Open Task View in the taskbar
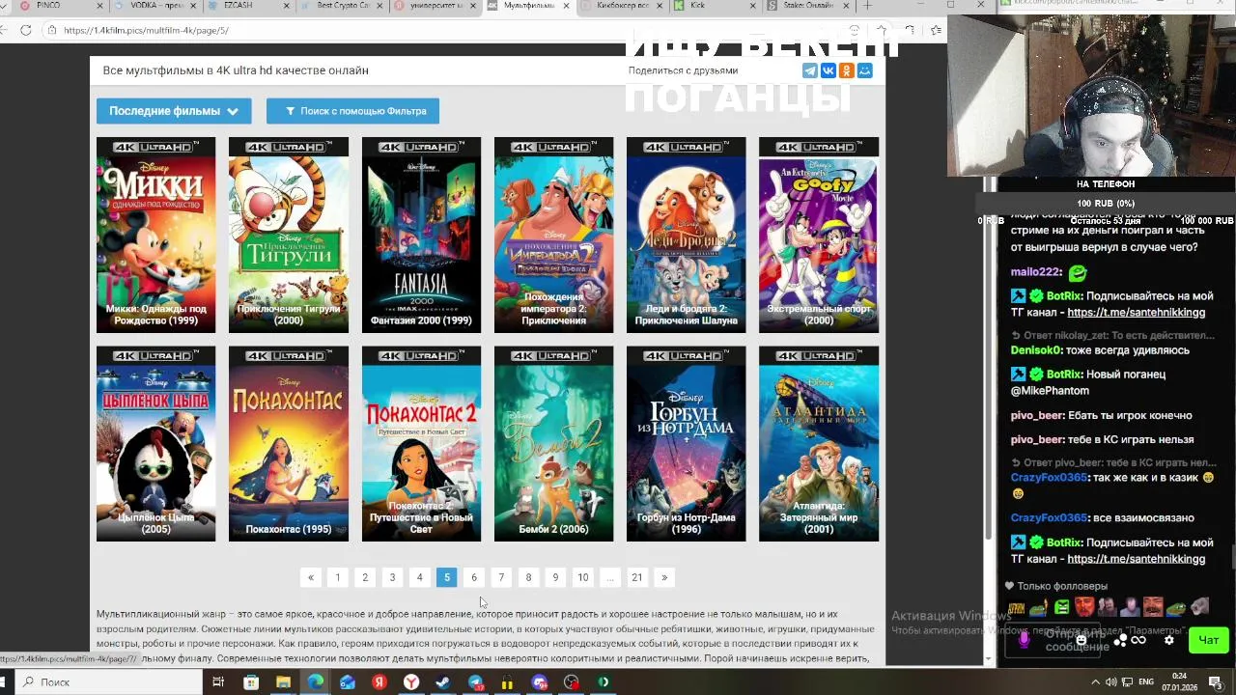The image size is (1236, 695). tap(218, 682)
